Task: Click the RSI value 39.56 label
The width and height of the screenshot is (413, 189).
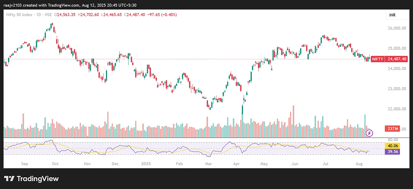Action: [x=392, y=151]
